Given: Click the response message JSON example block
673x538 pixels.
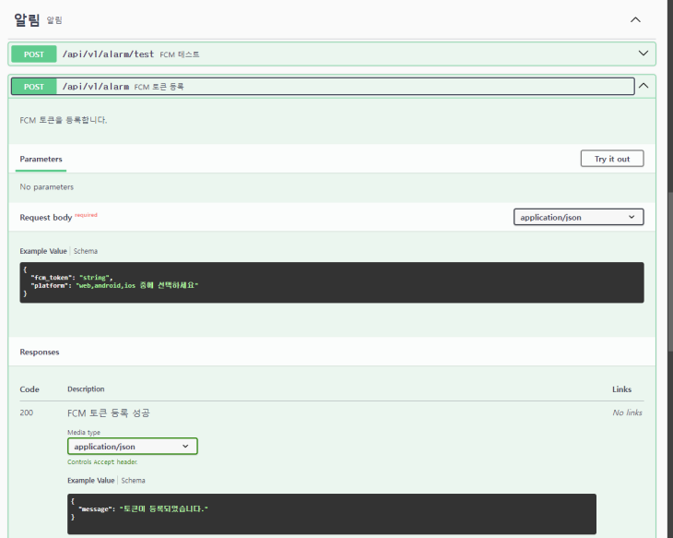Looking at the screenshot, I should 331,513.
